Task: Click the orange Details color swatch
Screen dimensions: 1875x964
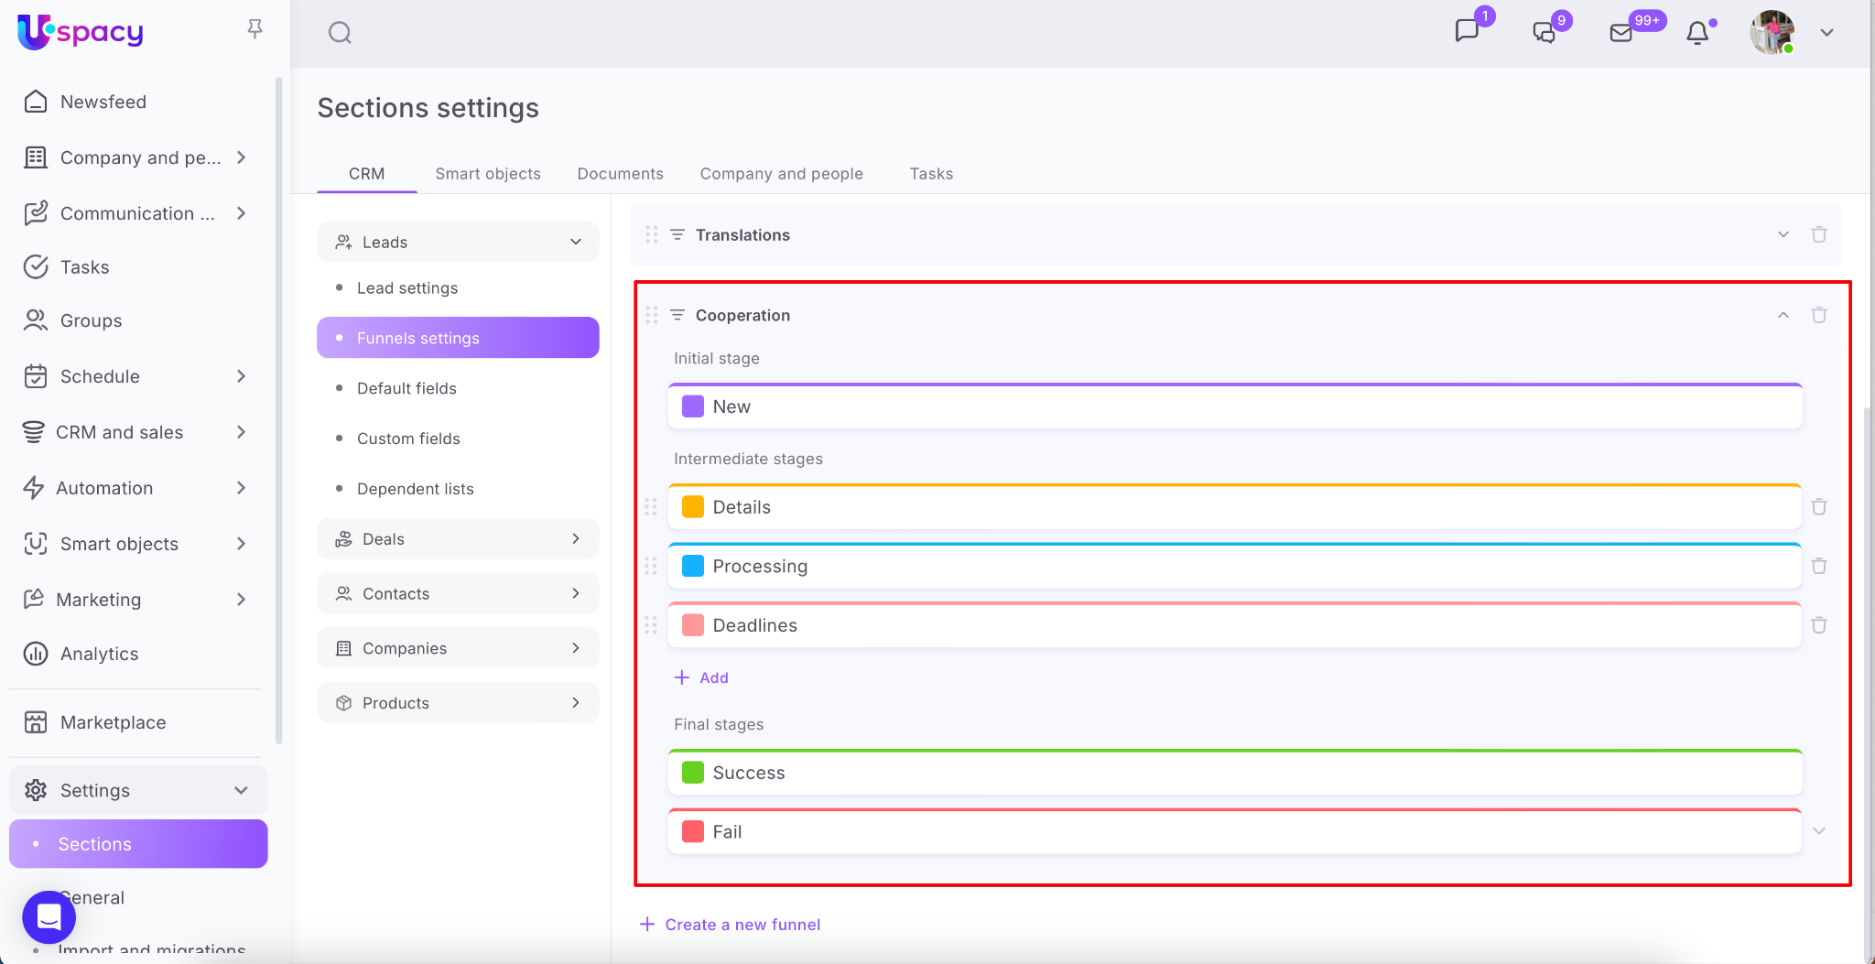Action: pyautogui.click(x=693, y=507)
